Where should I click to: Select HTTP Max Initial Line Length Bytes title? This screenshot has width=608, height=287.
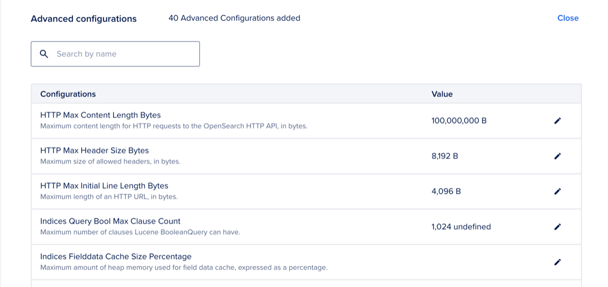point(104,186)
